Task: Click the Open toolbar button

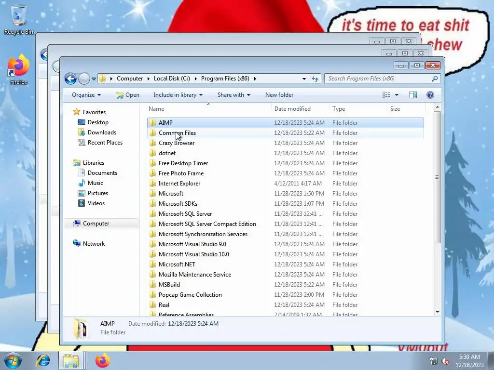Action: pyautogui.click(x=127, y=95)
